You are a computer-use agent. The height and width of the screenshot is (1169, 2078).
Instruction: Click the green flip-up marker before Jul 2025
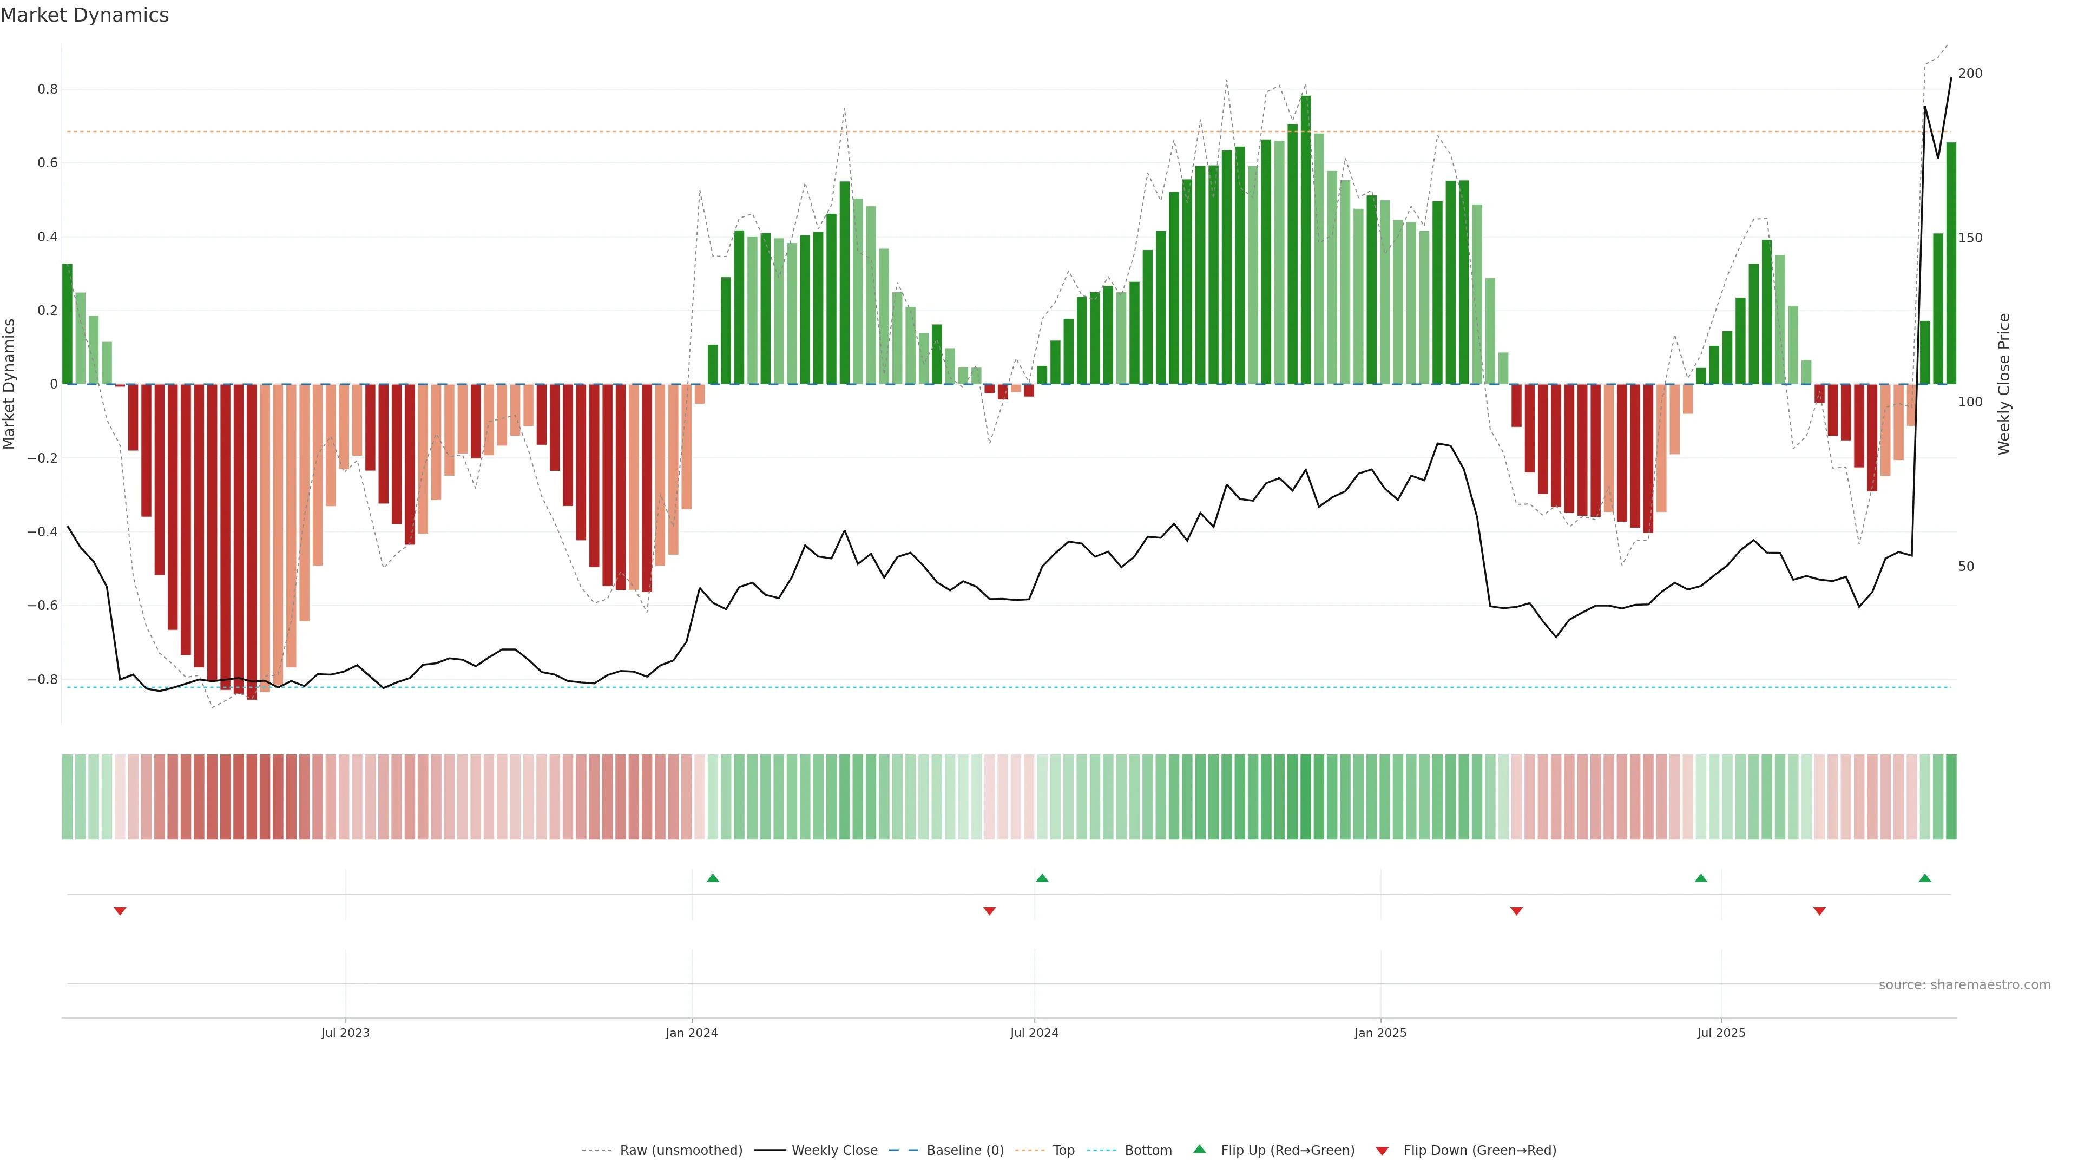coord(1700,878)
